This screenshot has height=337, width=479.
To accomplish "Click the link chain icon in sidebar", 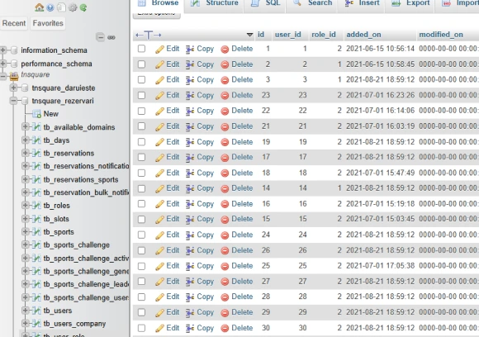I will 111,37.
